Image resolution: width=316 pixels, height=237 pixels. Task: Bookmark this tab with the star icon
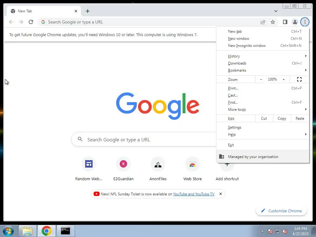tap(273, 22)
